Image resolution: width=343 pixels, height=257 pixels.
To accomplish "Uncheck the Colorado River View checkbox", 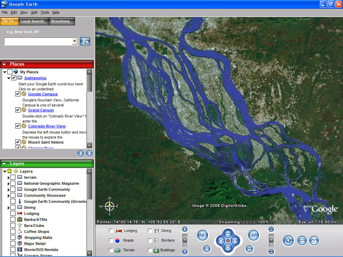I will (18, 126).
